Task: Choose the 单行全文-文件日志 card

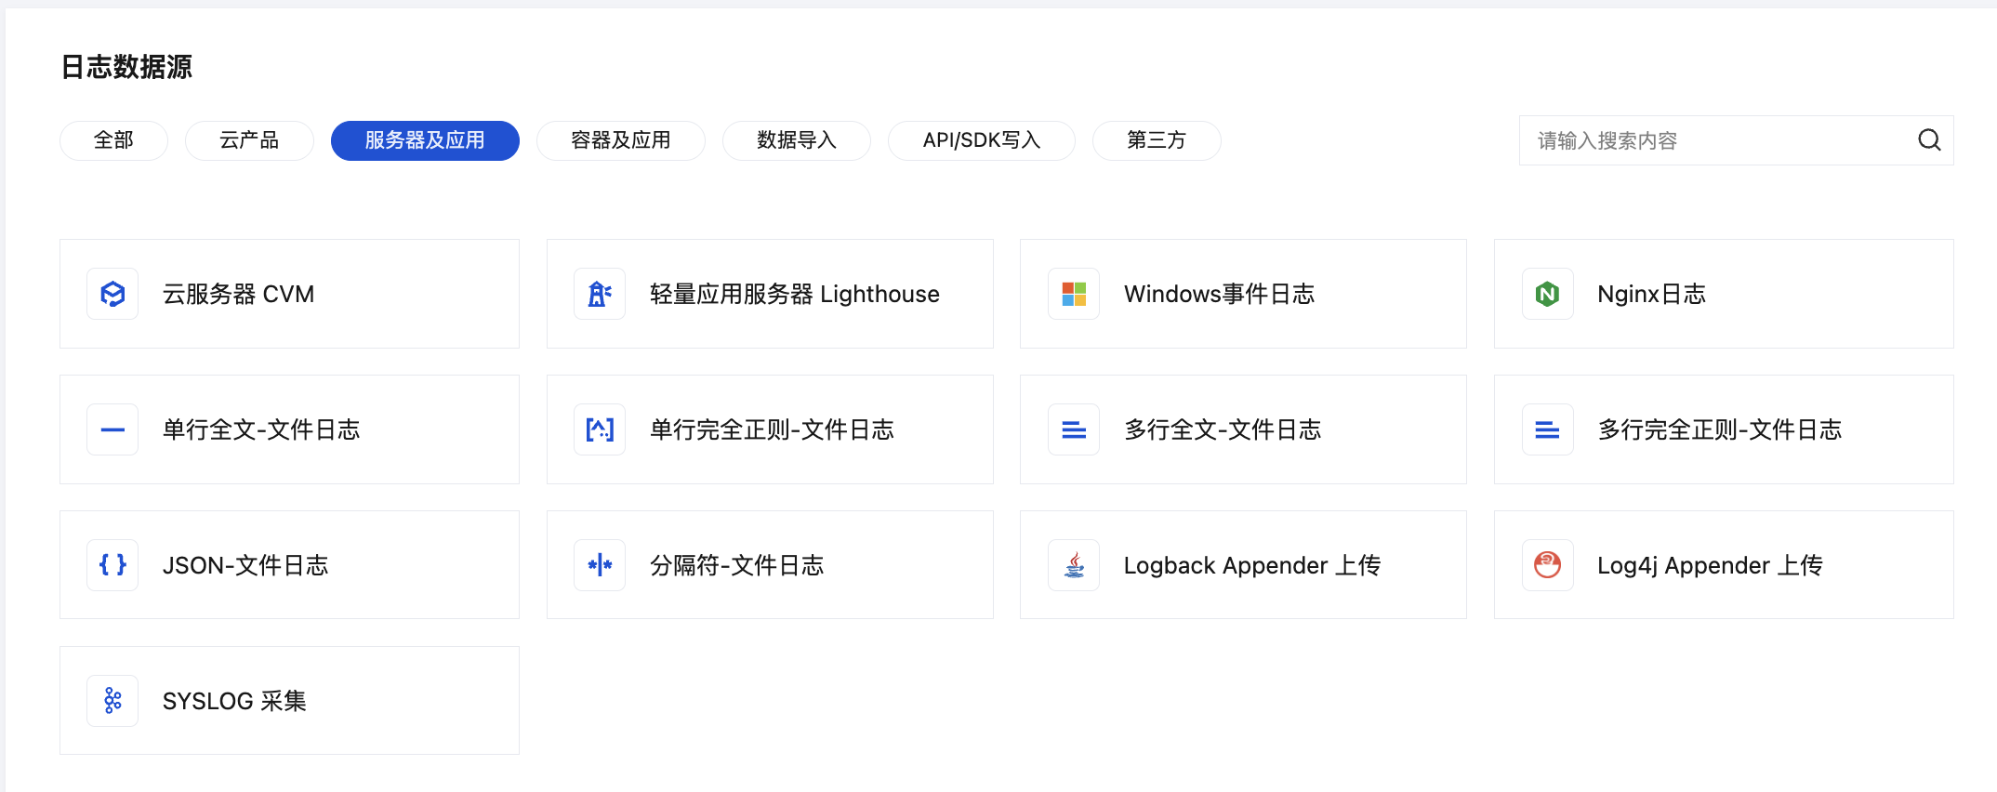Action: click(289, 429)
